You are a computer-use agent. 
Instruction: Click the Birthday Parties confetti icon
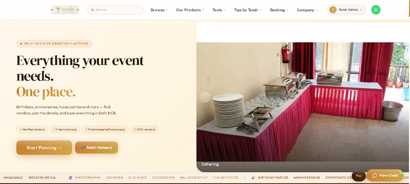[253, 178]
